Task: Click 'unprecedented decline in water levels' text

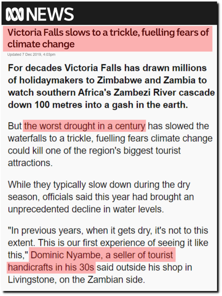Action: pyautogui.click(x=86, y=209)
